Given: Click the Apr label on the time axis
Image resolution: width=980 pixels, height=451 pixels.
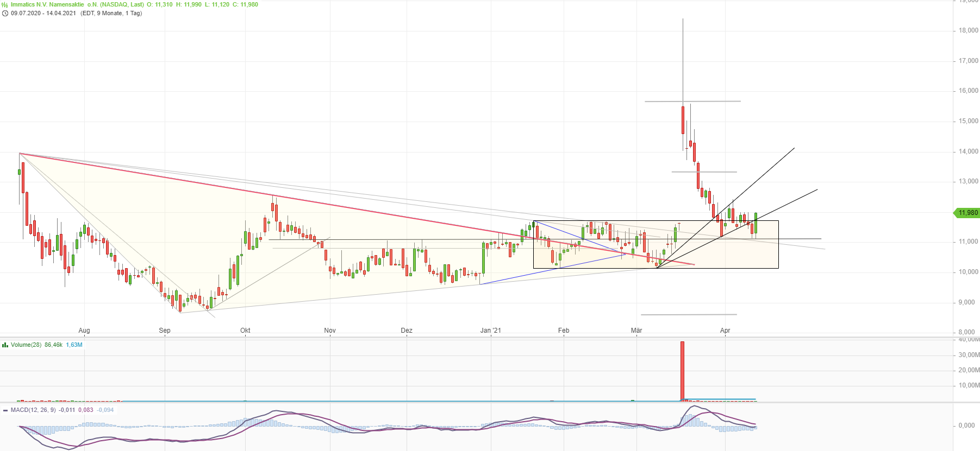Looking at the screenshot, I should (725, 330).
